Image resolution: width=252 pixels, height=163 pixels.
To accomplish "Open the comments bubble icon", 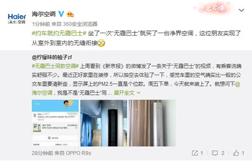I will 215,153.
